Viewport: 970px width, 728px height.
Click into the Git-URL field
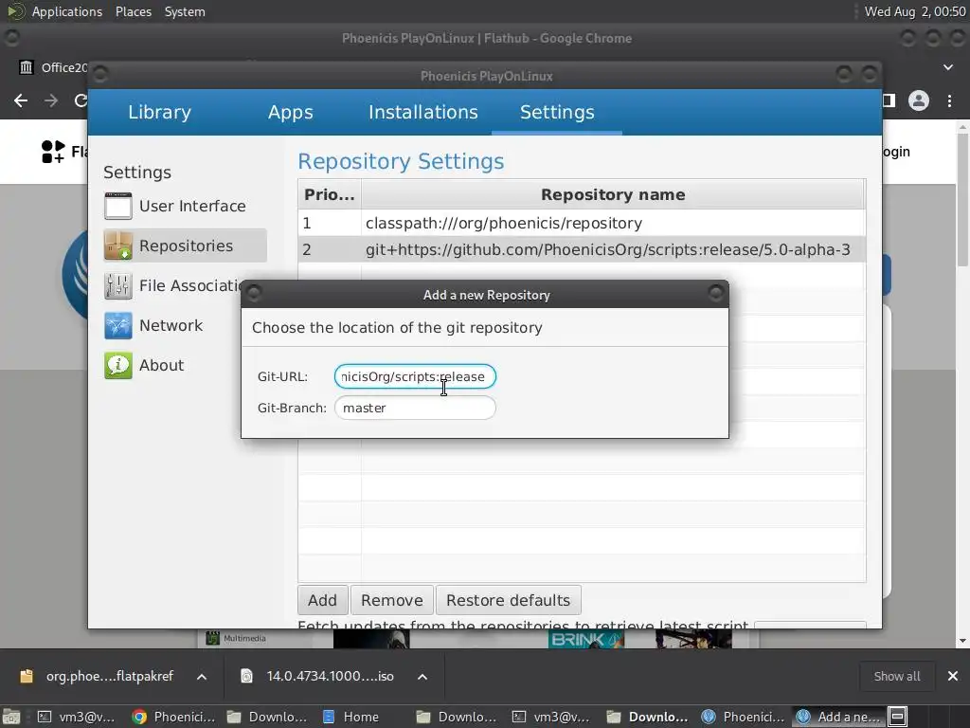point(415,376)
